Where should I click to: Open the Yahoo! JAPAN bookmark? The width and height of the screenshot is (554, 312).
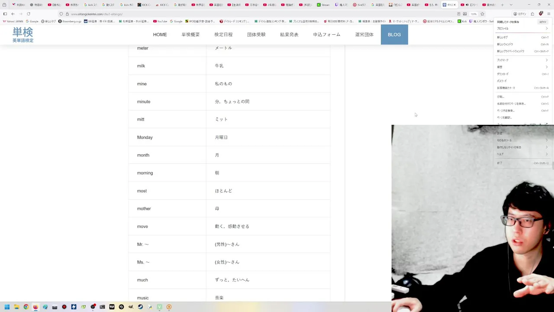[13, 21]
